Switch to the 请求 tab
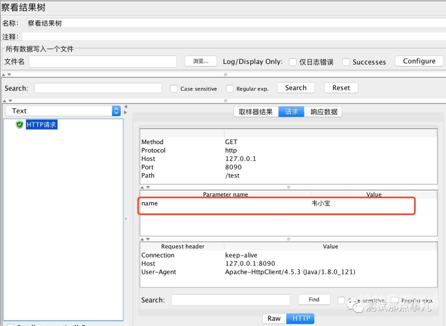This screenshot has width=446, height=326. coord(291,111)
